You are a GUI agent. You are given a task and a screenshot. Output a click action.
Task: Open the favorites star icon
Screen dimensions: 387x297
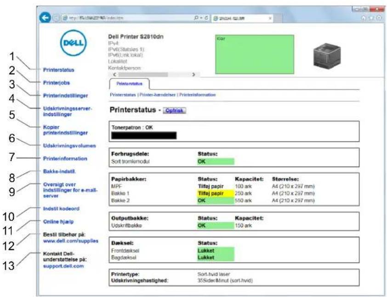(x=371, y=18)
